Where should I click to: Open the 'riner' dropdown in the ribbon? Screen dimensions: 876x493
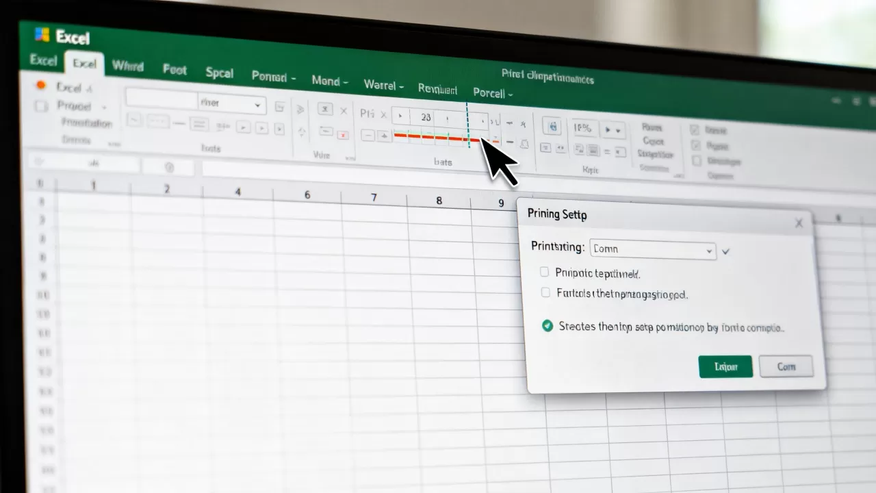(x=231, y=103)
